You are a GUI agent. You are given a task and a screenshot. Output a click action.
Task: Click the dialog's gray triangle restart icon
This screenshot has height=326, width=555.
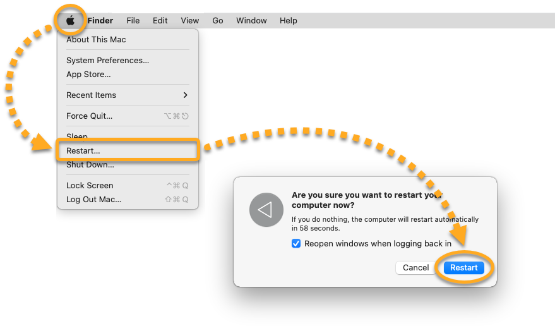(x=265, y=210)
